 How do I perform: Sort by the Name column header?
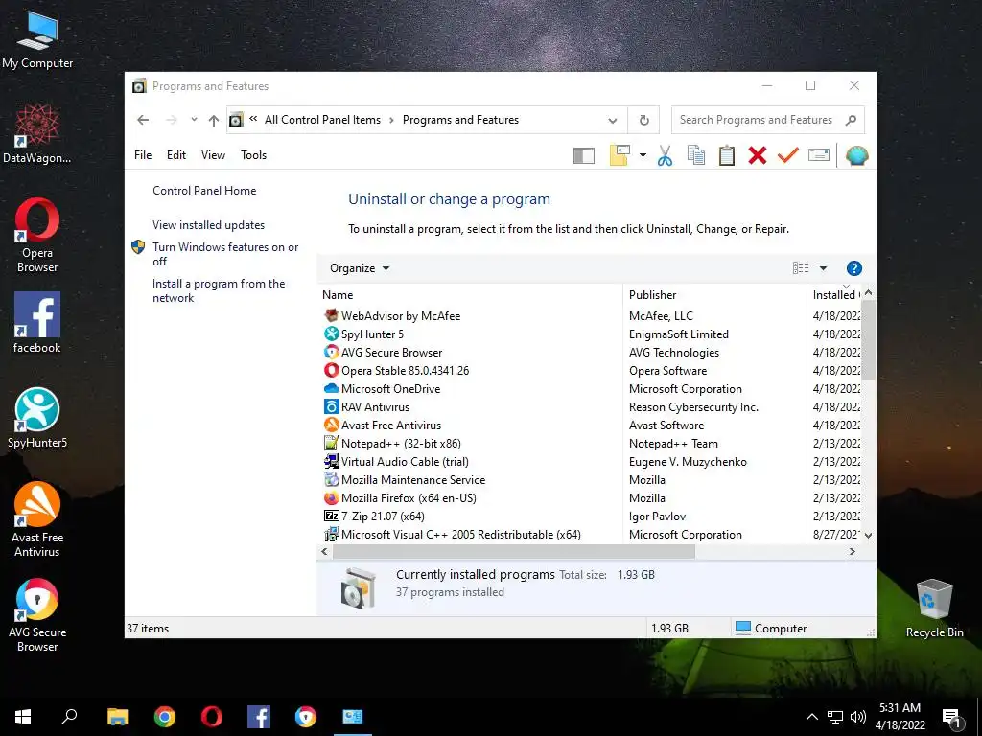pyautogui.click(x=472, y=295)
